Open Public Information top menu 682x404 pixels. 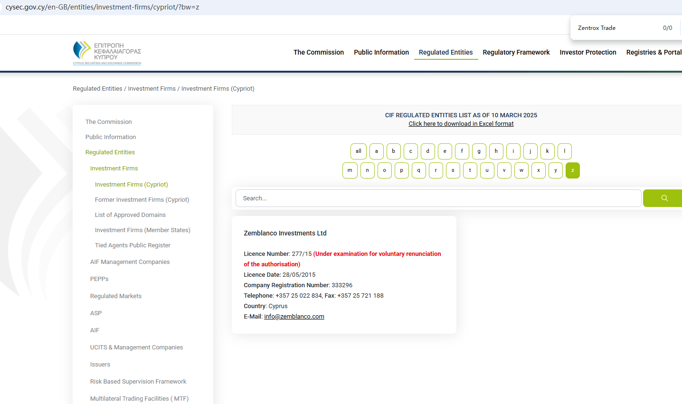pos(381,52)
